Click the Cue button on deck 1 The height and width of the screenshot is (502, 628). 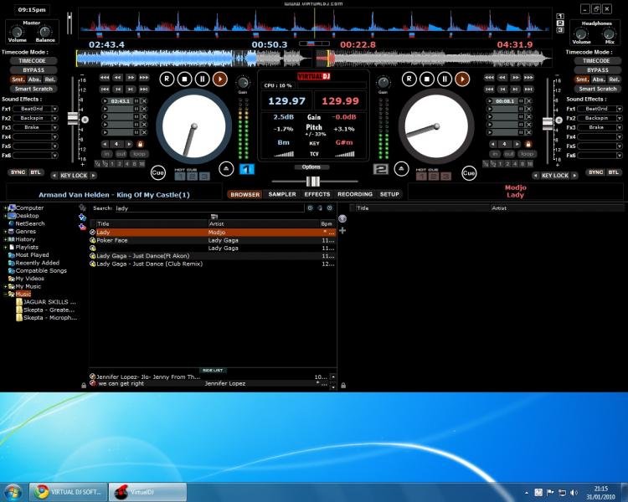(157, 173)
